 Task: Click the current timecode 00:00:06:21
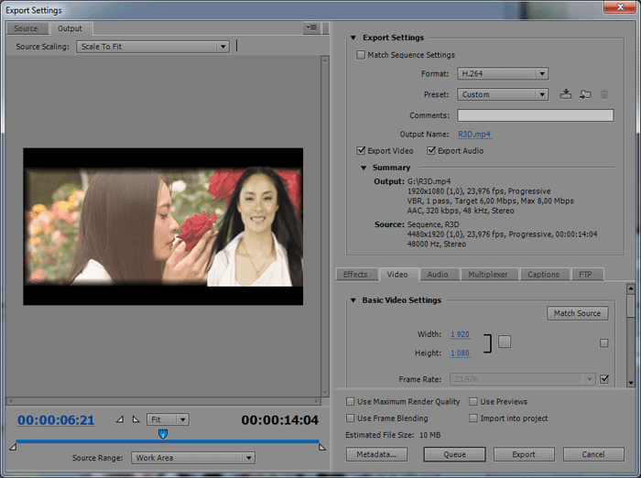(56, 420)
